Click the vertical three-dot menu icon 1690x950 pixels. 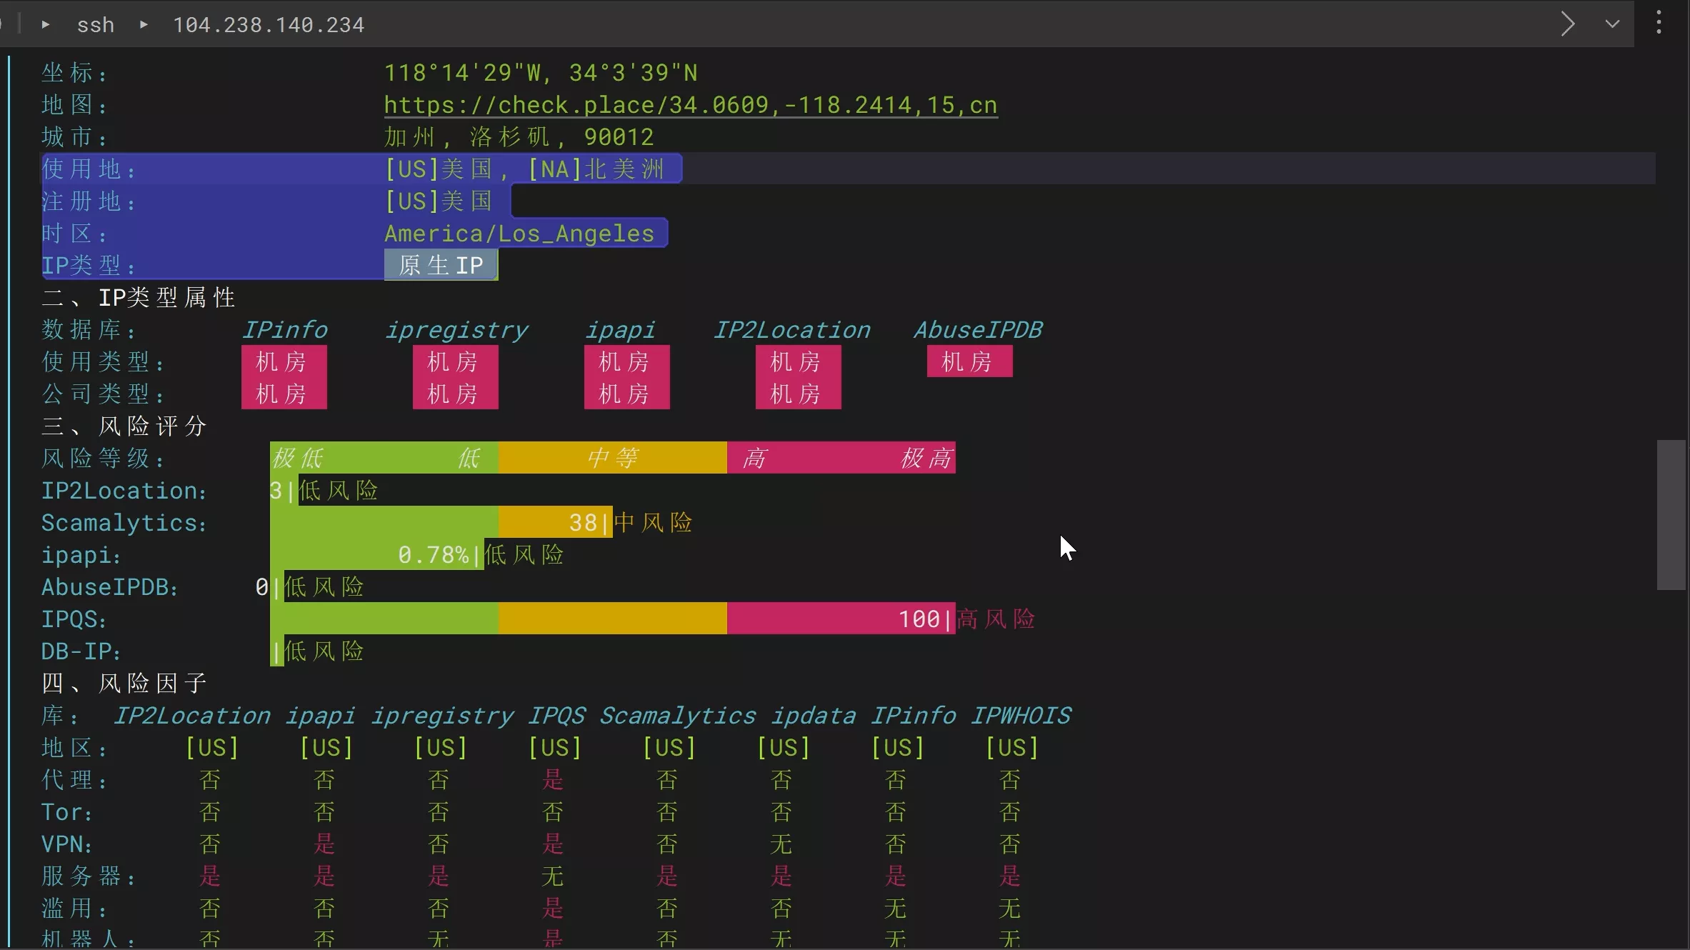[x=1659, y=23]
